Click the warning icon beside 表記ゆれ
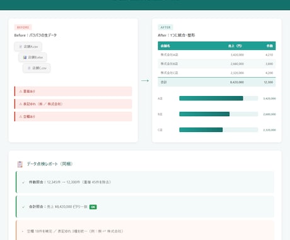This screenshot has height=240, width=290. coord(21,104)
